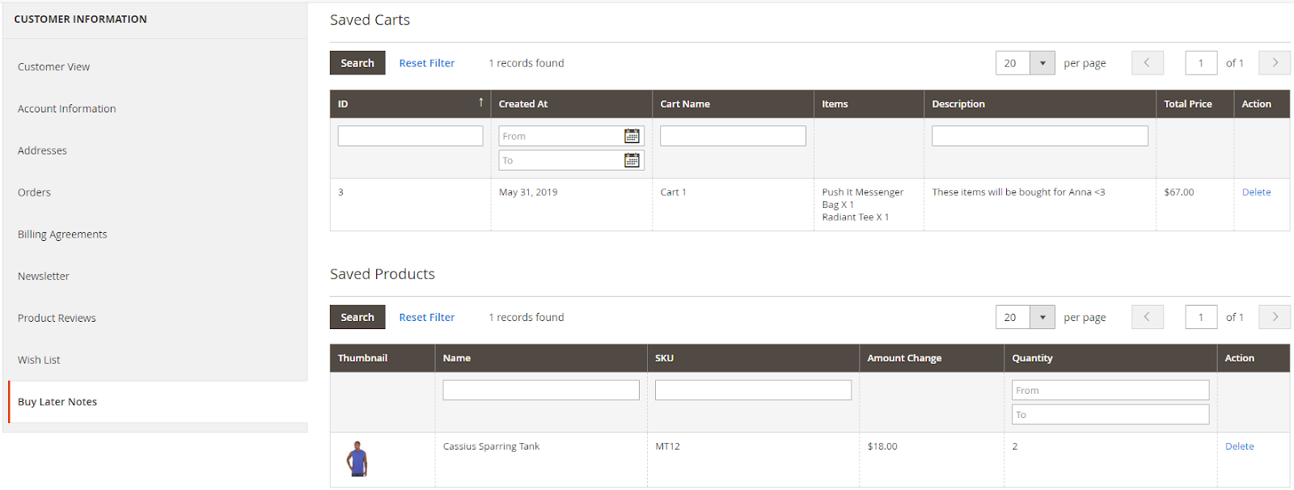Sort Saved Carts by ID column
Viewport: 1294px width, 490px height.
pyautogui.click(x=410, y=103)
